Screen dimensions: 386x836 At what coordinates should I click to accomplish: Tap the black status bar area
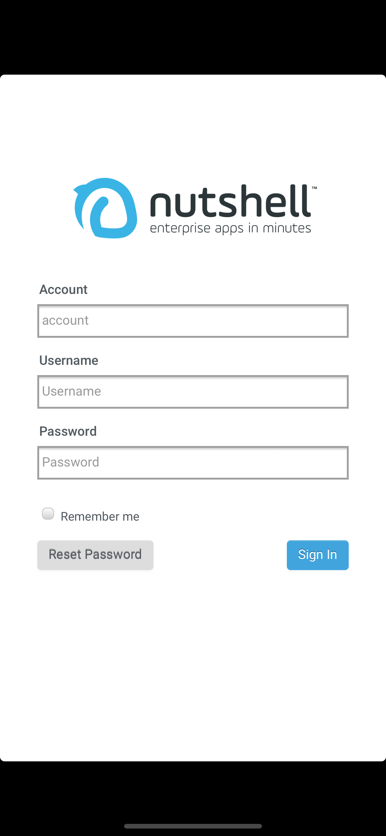tap(193, 37)
